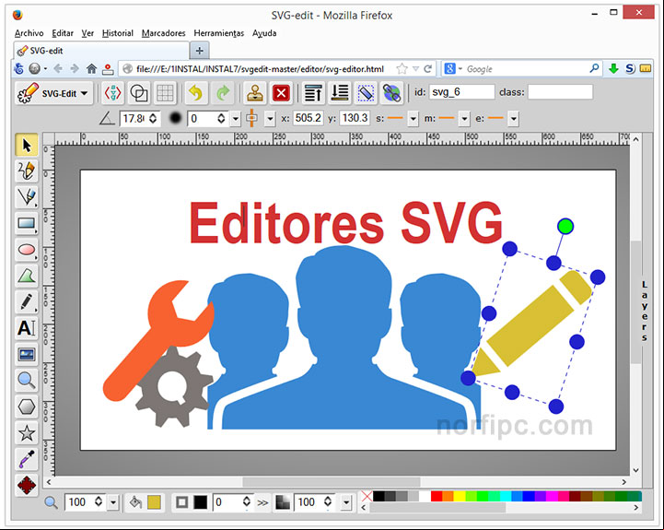
Task: Open the Shape library tool
Action: pos(27,302)
